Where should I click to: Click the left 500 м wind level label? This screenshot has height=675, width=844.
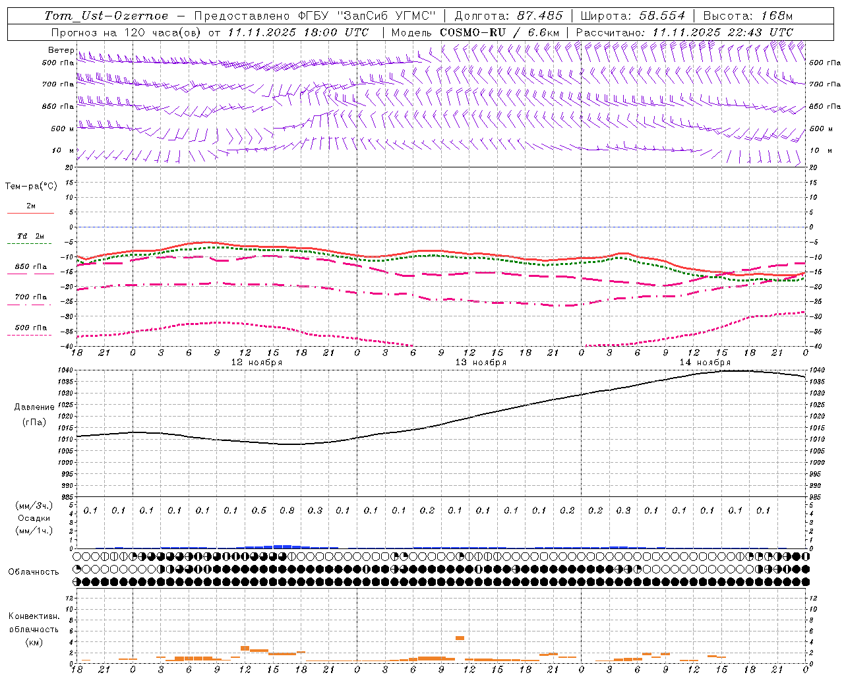tap(63, 129)
